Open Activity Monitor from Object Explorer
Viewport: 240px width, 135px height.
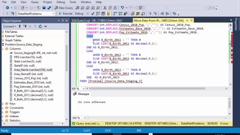pyautogui.click(x=45, y=26)
